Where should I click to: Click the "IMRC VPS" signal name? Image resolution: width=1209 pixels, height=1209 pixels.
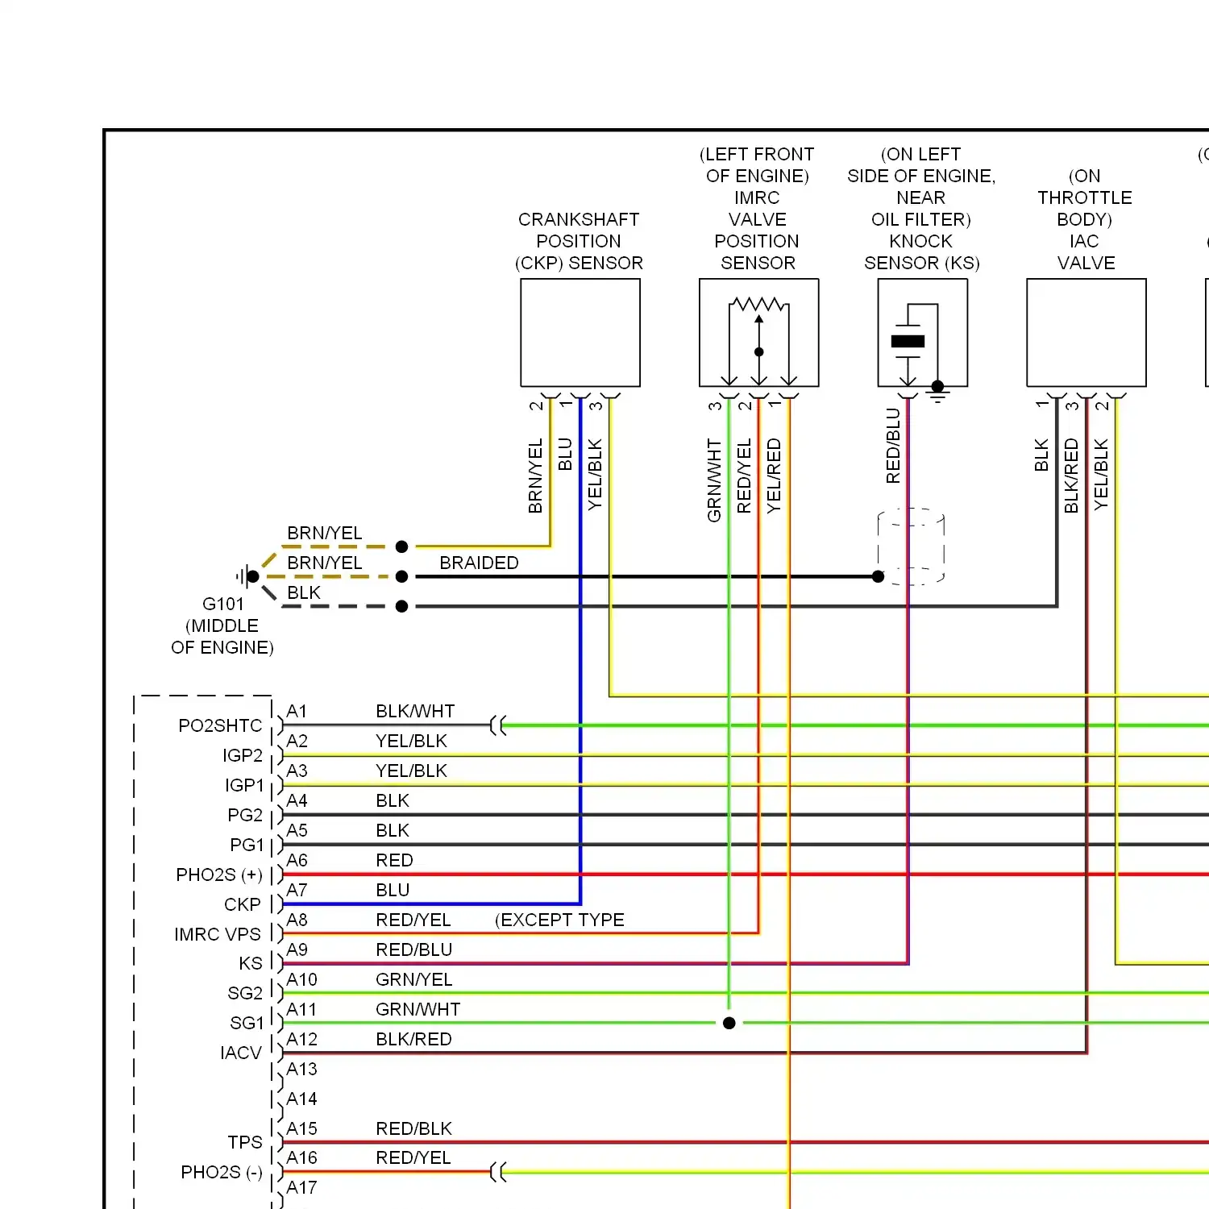point(218,934)
